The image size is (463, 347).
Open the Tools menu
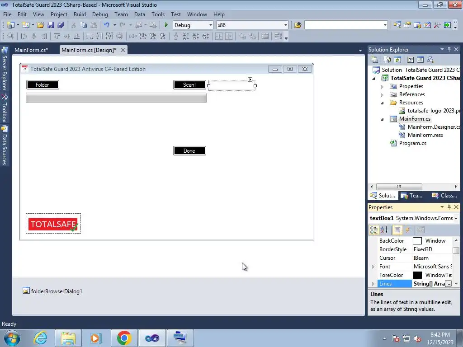[158, 14]
